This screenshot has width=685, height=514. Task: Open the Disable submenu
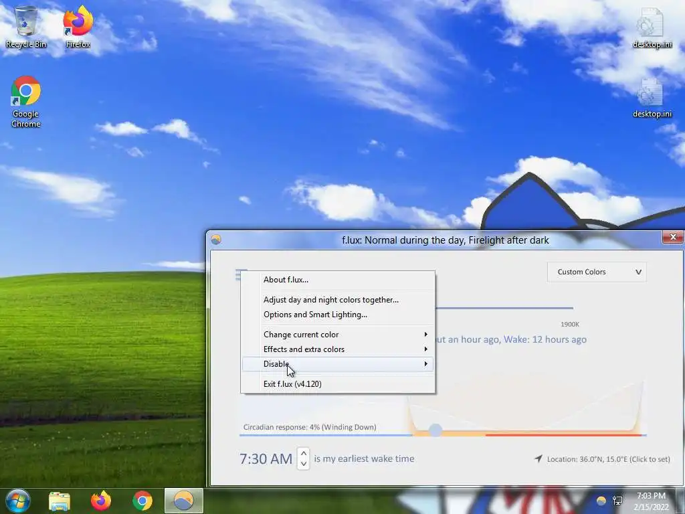(x=338, y=364)
